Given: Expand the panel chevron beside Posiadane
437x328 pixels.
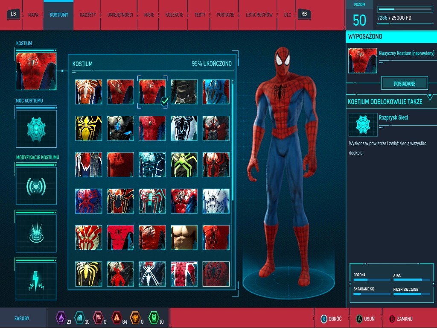Looking at the screenshot, I should 430,97.
